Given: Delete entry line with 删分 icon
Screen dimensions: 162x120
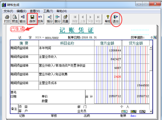Looking at the screenshot, I should point(57,19).
